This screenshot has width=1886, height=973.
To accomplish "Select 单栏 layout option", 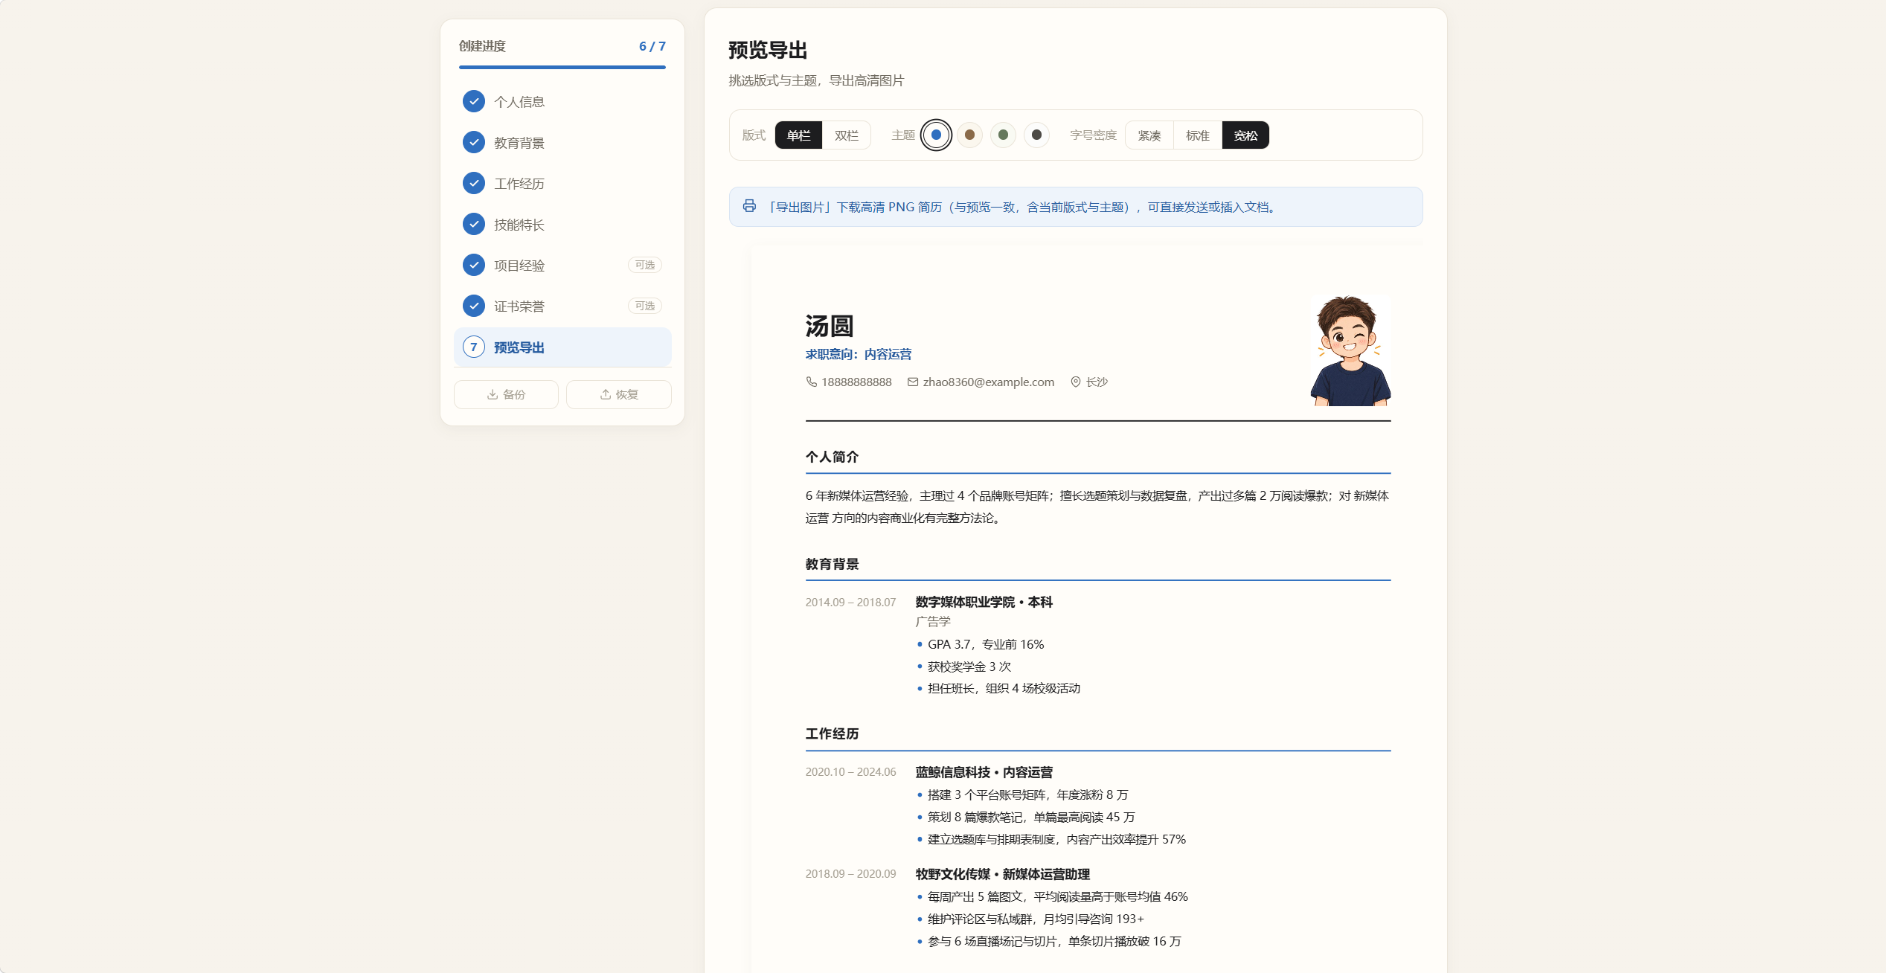I will click(798, 135).
